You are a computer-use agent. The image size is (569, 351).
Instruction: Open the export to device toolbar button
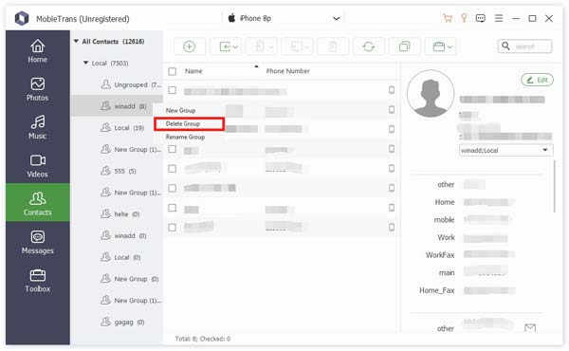(263, 46)
